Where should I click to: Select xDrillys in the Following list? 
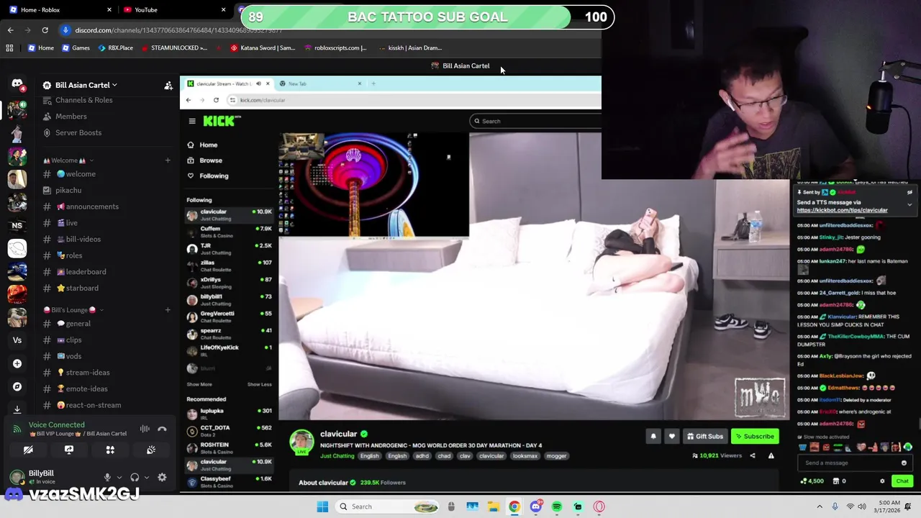pos(230,283)
